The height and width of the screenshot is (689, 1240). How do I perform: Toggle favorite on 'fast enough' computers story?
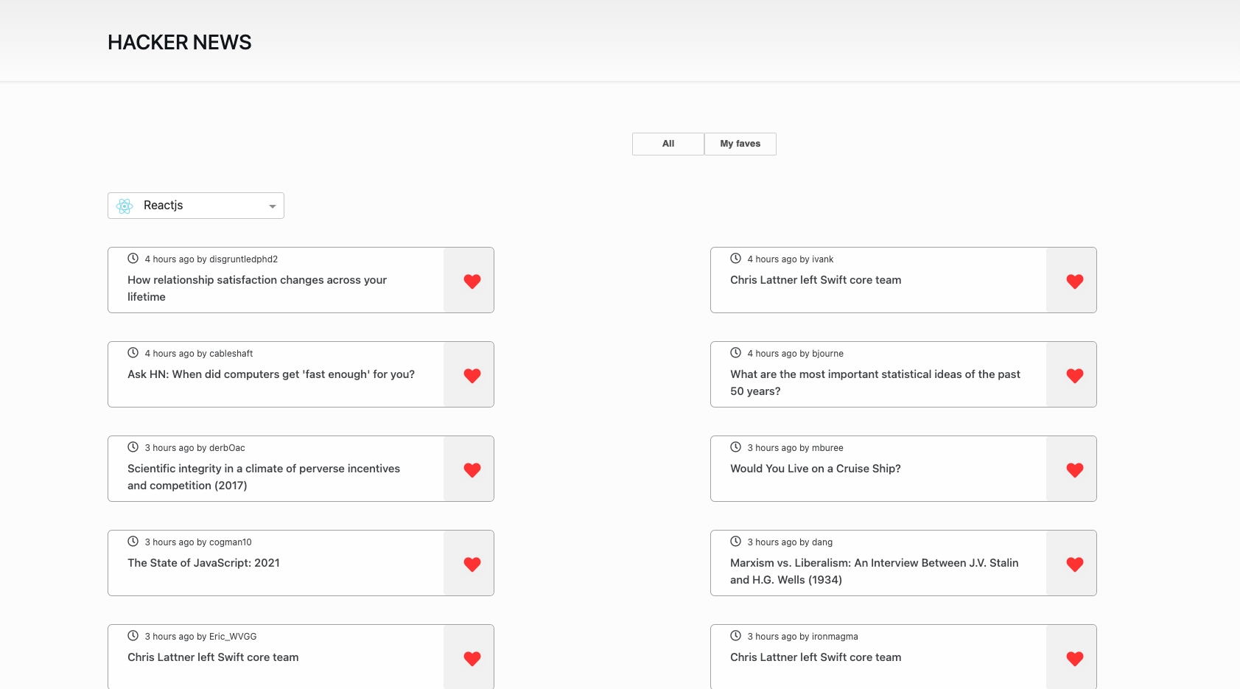pyautogui.click(x=472, y=375)
